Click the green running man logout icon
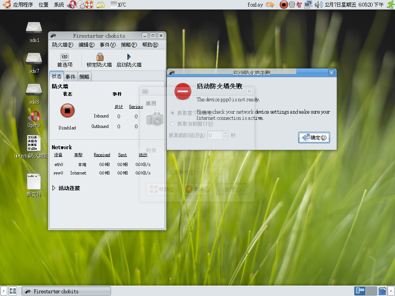The image size is (395, 296). (390, 5)
